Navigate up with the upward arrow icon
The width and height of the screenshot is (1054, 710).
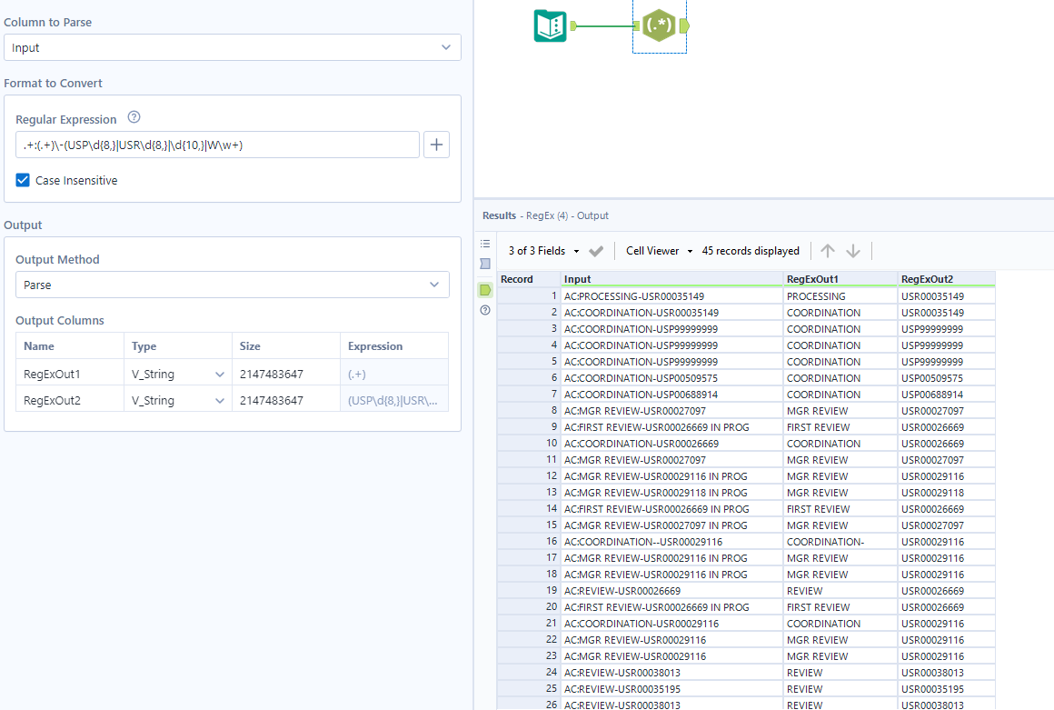(x=827, y=250)
